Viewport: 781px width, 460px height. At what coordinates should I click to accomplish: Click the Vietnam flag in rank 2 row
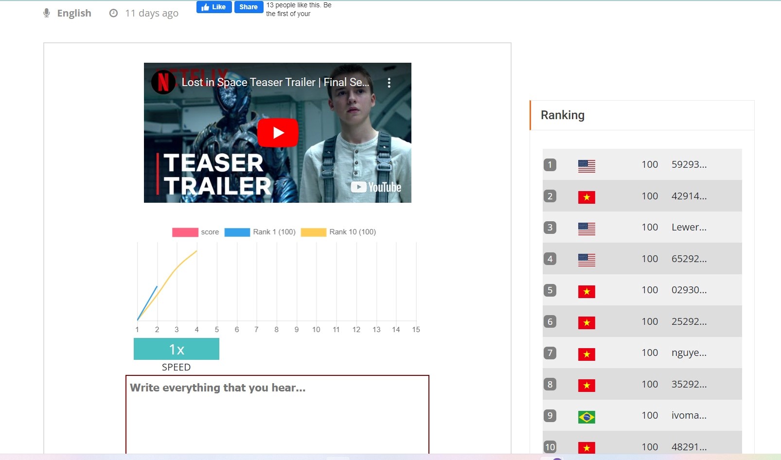(x=586, y=197)
